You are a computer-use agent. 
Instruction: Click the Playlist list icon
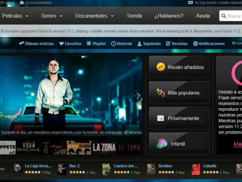89,43
